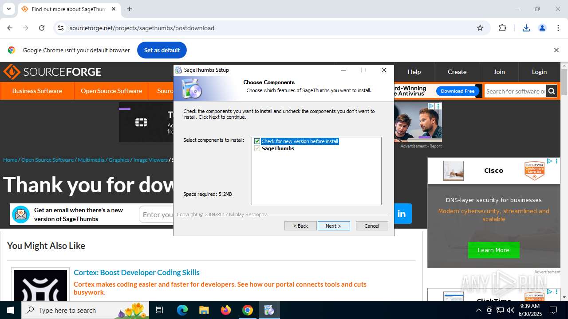Dismiss the default browser notification bar
Screen dimensions: 568x319
(x=556, y=50)
